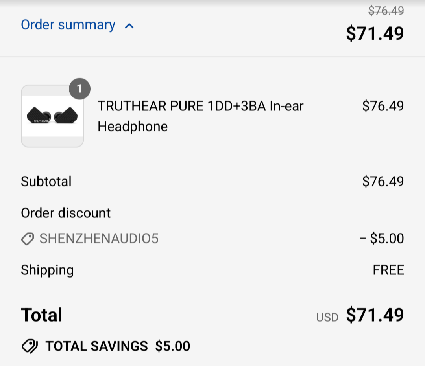Click the strikethrough $76.49 original price

(386, 11)
